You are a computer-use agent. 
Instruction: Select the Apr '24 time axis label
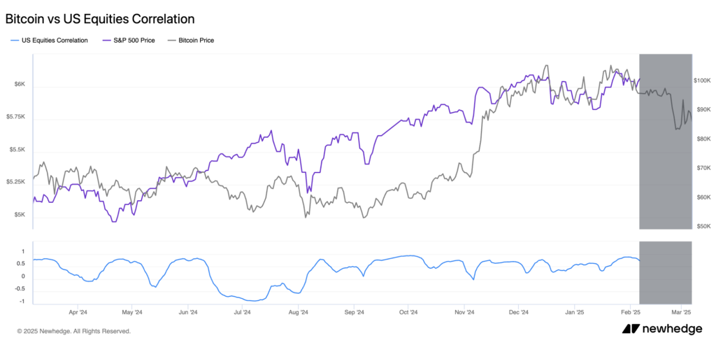pyautogui.click(x=77, y=312)
